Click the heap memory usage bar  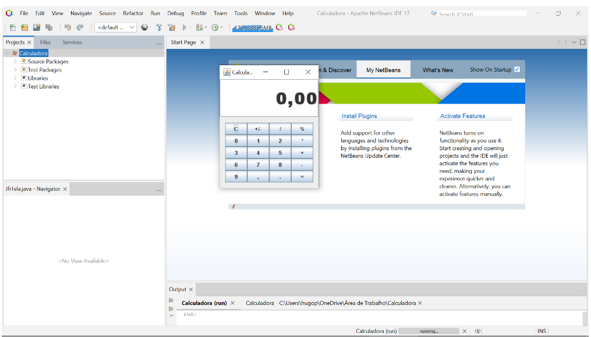coord(252,27)
